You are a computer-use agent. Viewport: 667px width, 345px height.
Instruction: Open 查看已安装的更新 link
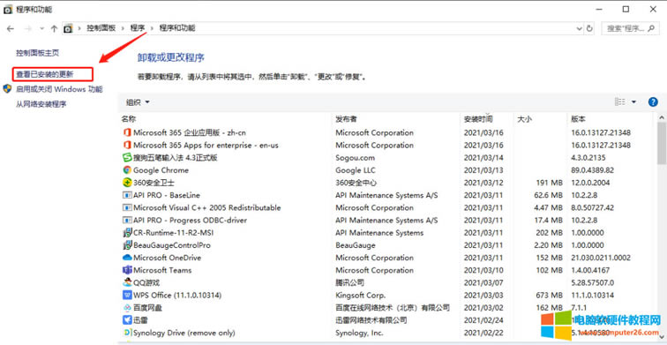pos(45,74)
